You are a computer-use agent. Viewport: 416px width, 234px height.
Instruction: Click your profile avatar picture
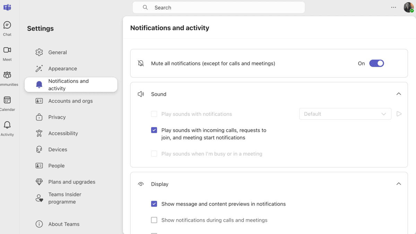408,7
